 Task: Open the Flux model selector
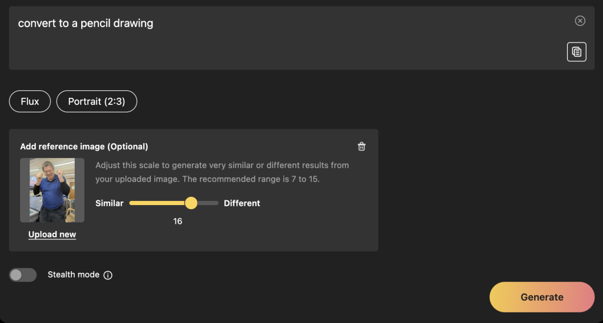[x=30, y=101]
